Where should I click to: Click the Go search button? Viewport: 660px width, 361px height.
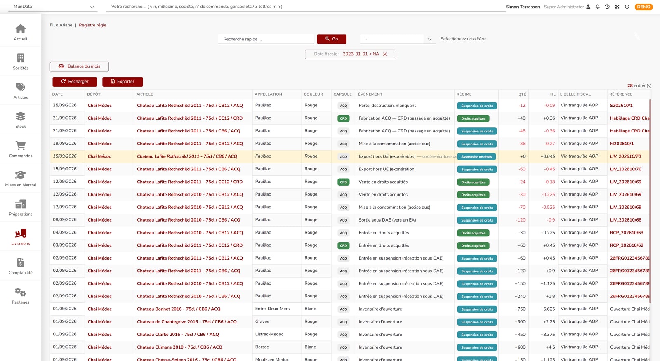tap(332, 39)
